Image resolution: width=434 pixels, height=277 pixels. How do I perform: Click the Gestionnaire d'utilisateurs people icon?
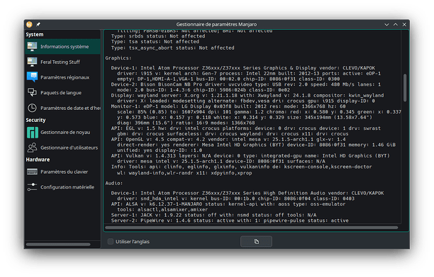[x=32, y=148]
